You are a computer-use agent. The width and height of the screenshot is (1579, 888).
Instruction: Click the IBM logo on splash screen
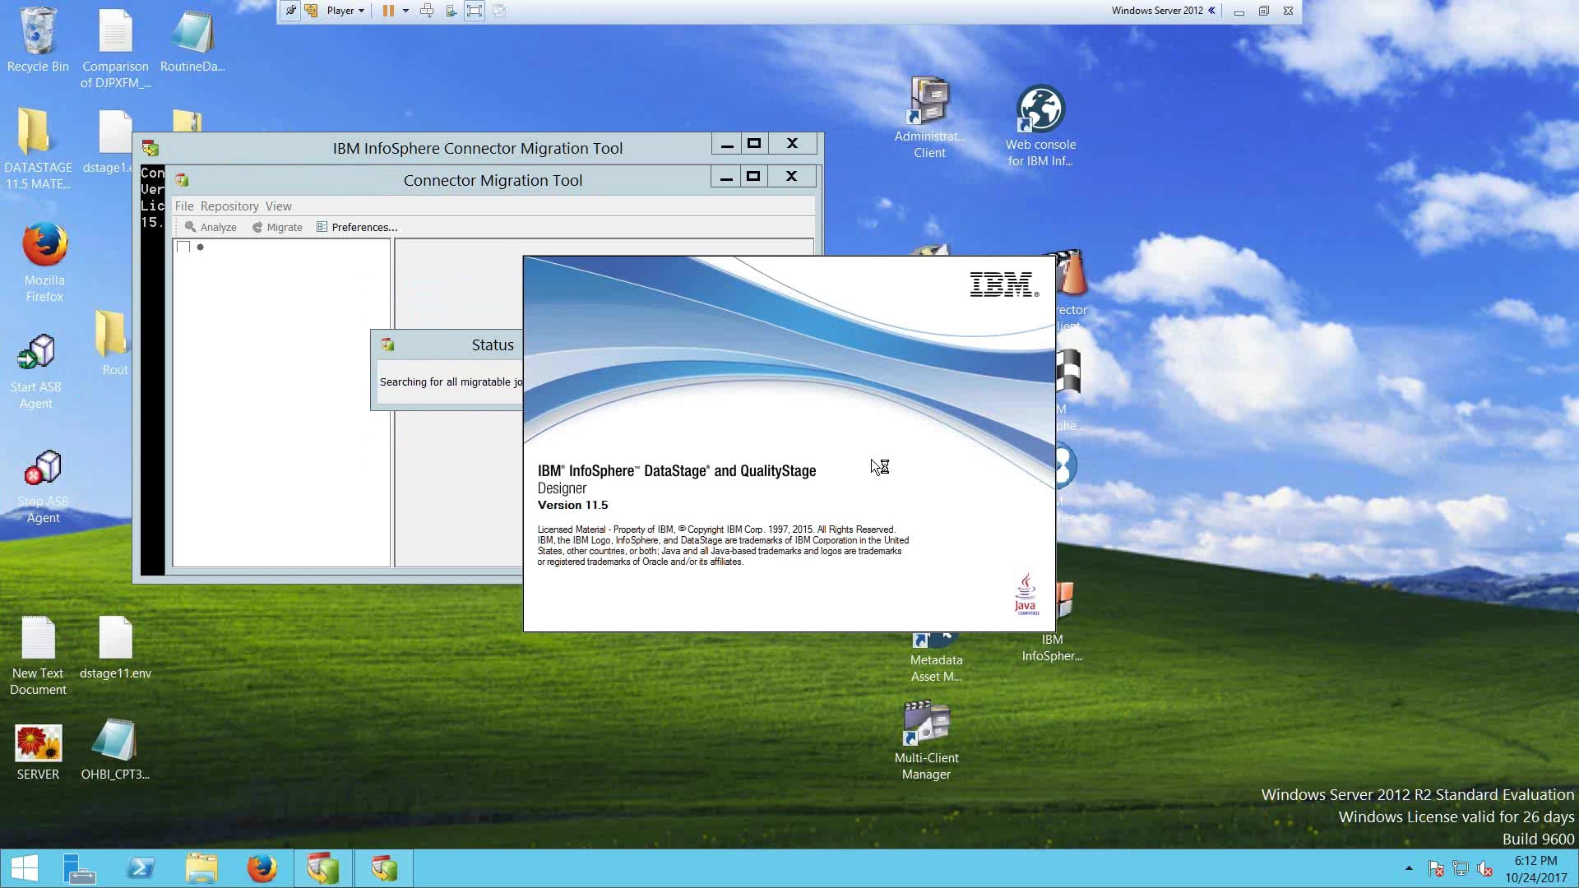click(x=1004, y=284)
